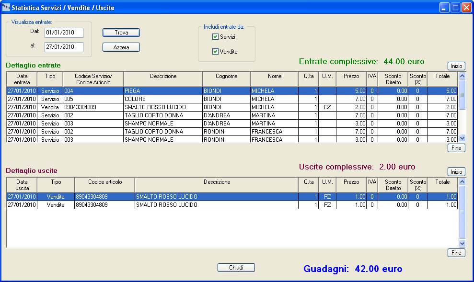Select the highlighted first uscite SMALTO row

(x=232, y=197)
